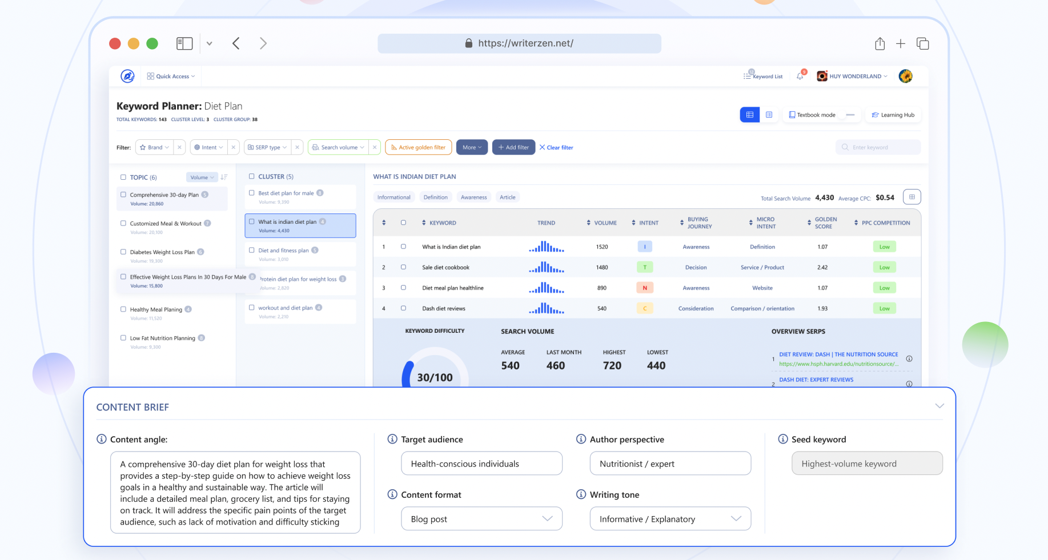The width and height of the screenshot is (1048, 560).
Task: Select the checkbox for 'Sale diet cookbook' row
Action: pos(404,267)
